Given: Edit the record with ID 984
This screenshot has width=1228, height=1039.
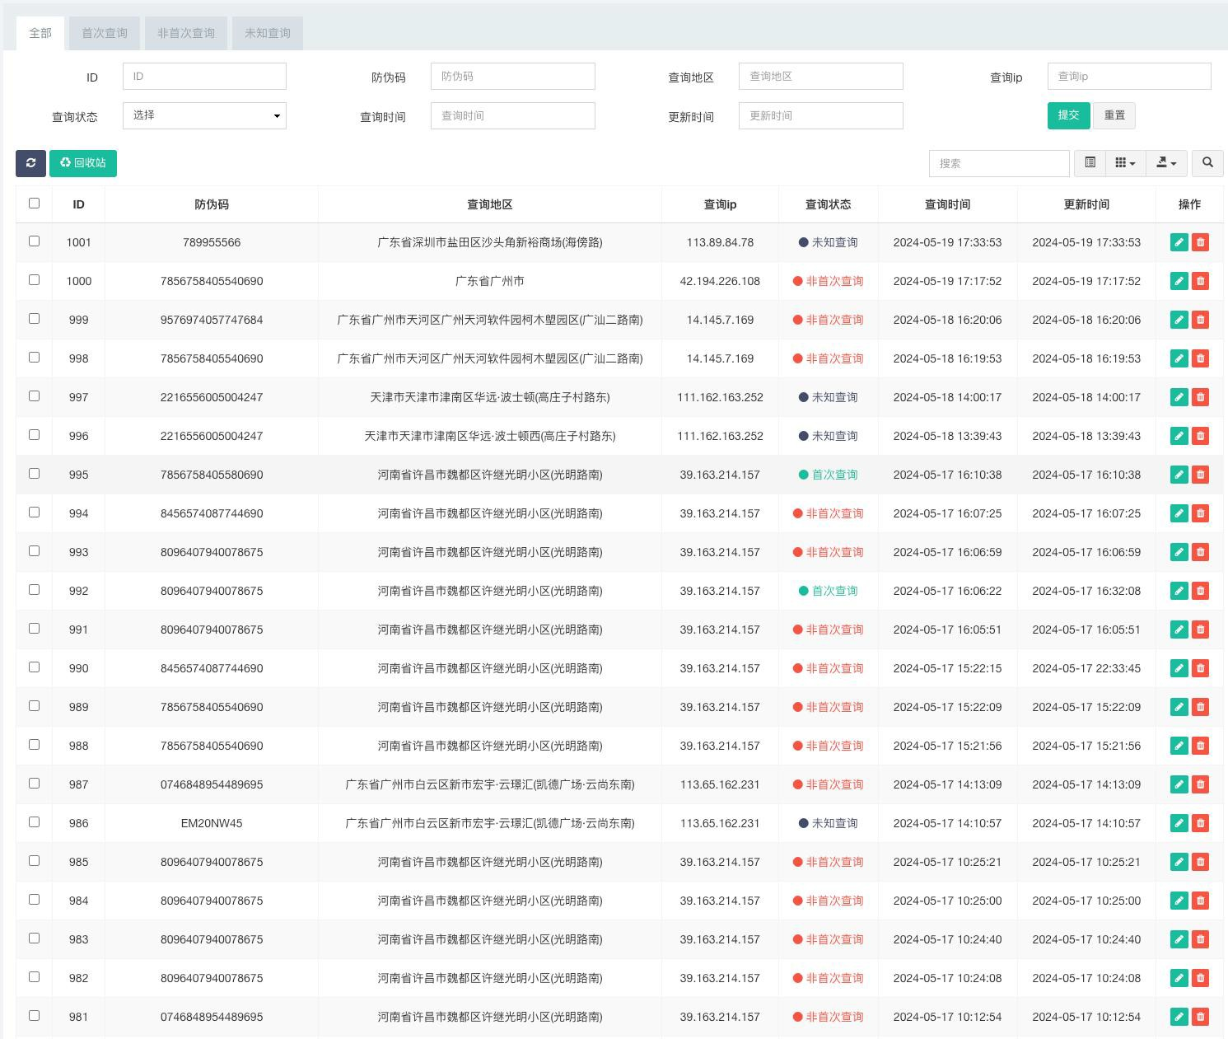Looking at the screenshot, I should tap(1179, 901).
